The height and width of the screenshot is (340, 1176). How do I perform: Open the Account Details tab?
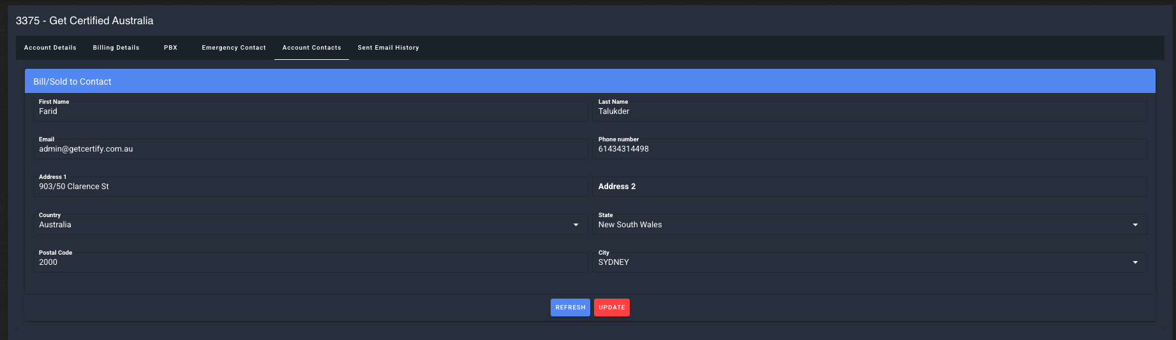(50, 48)
